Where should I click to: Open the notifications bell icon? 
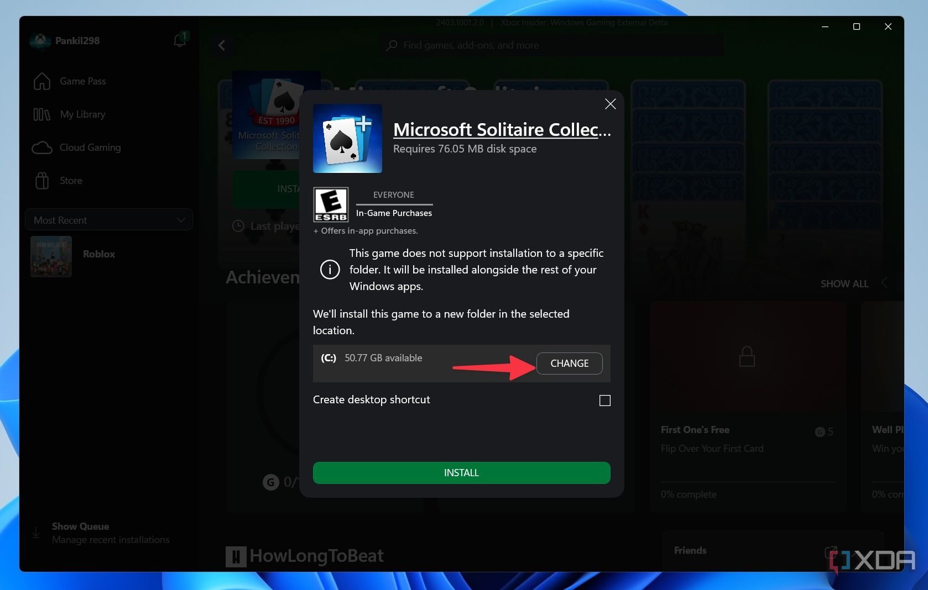pyautogui.click(x=180, y=40)
